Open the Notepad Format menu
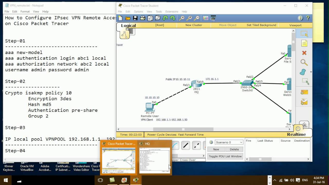 (x=25, y=12)
